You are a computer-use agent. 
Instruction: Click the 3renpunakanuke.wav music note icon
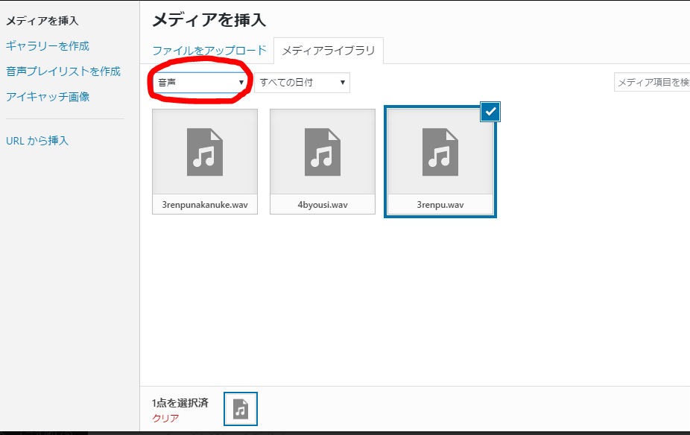pyautogui.click(x=204, y=152)
